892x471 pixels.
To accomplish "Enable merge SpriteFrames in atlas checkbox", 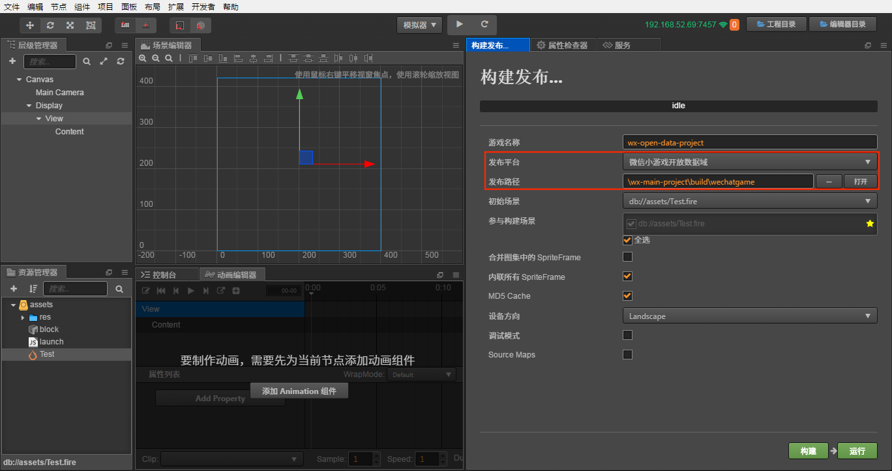I will point(628,257).
